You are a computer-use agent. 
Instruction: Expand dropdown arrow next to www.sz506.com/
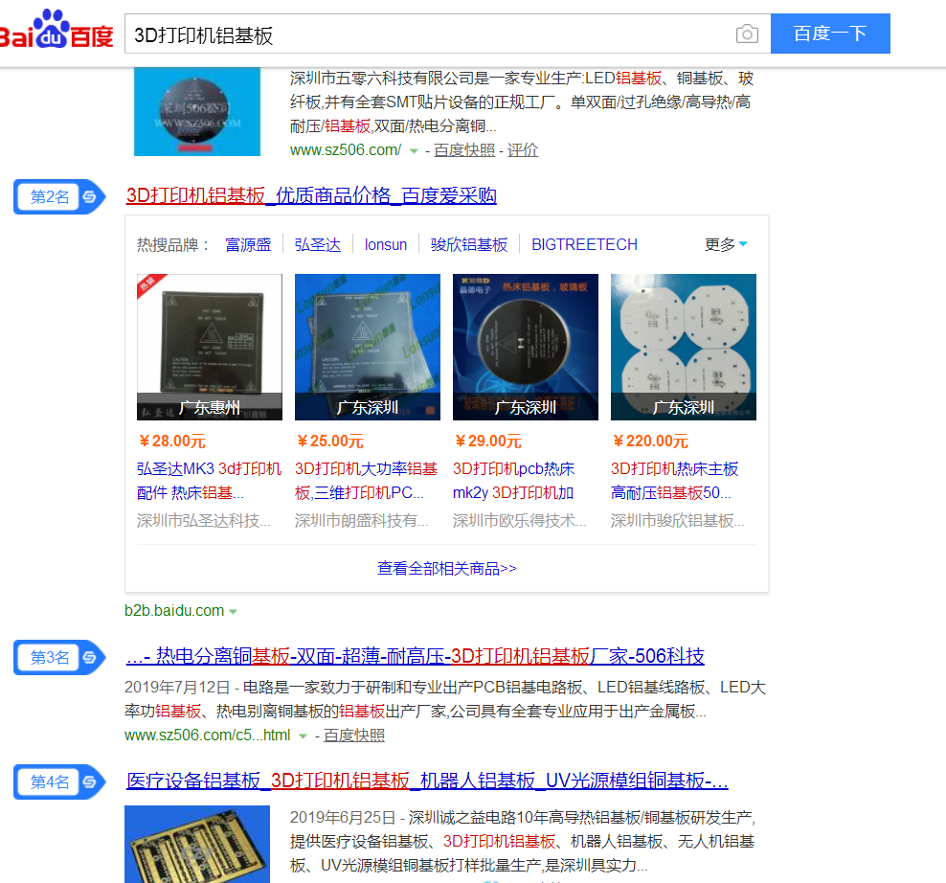click(414, 151)
